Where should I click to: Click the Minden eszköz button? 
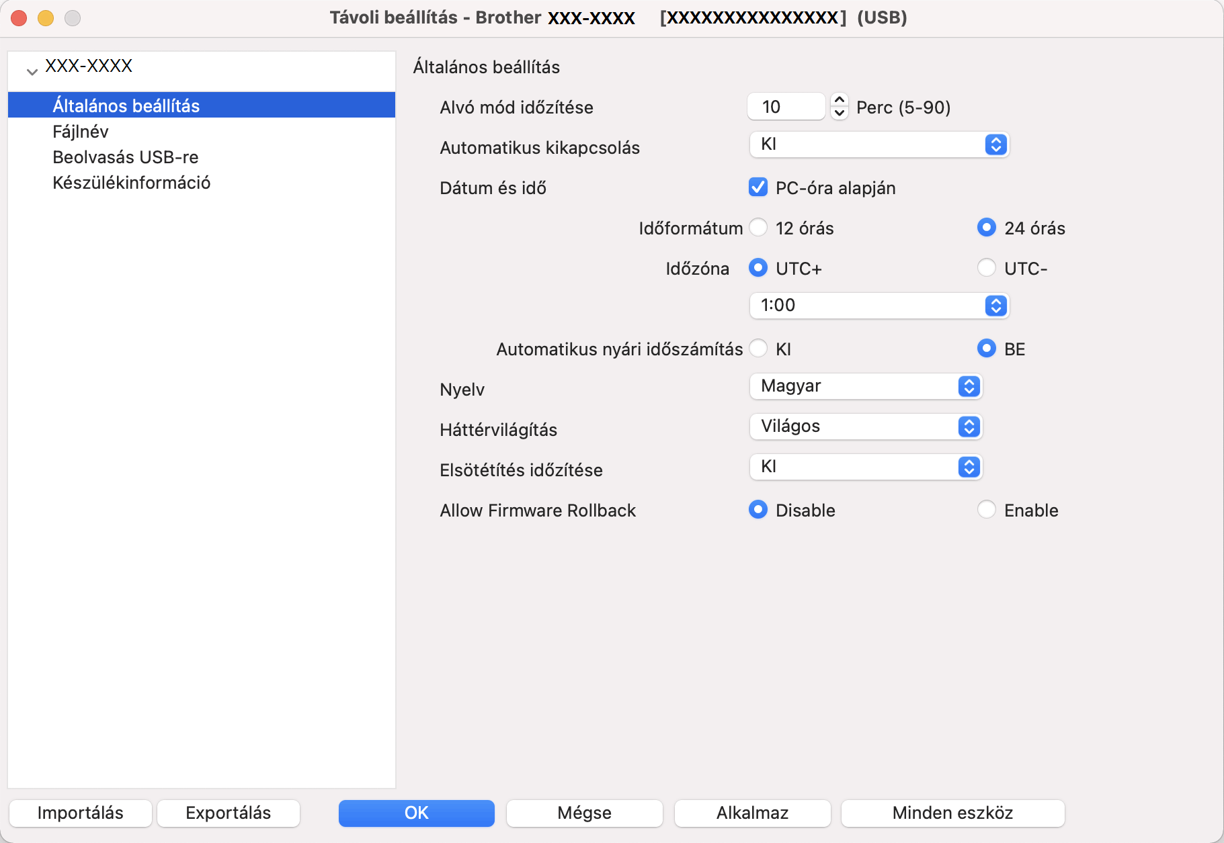[952, 813]
